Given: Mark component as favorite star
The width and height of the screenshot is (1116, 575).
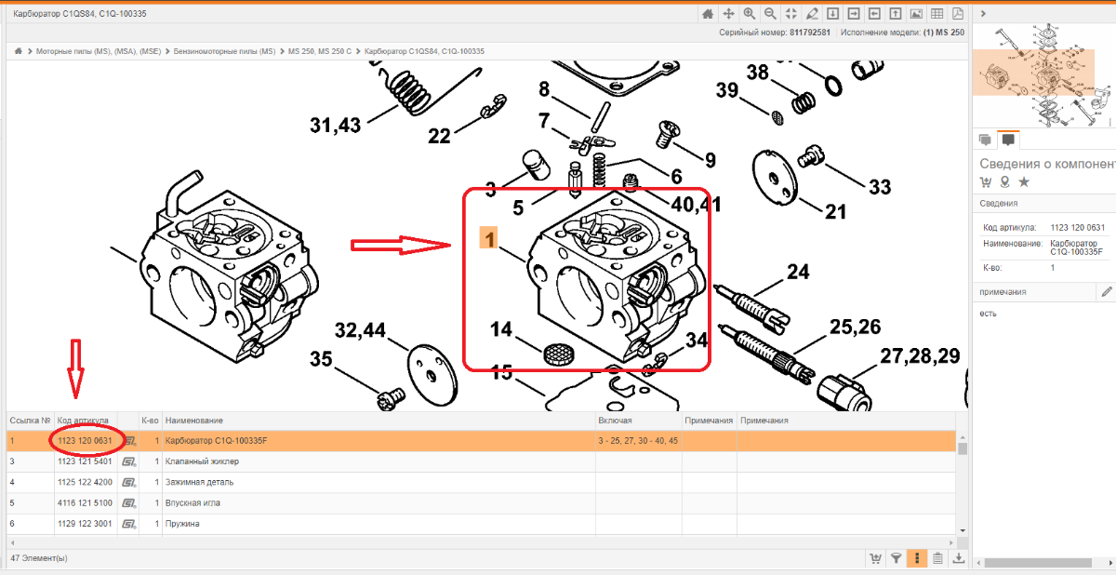Looking at the screenshot, I should coord(1024,181).
